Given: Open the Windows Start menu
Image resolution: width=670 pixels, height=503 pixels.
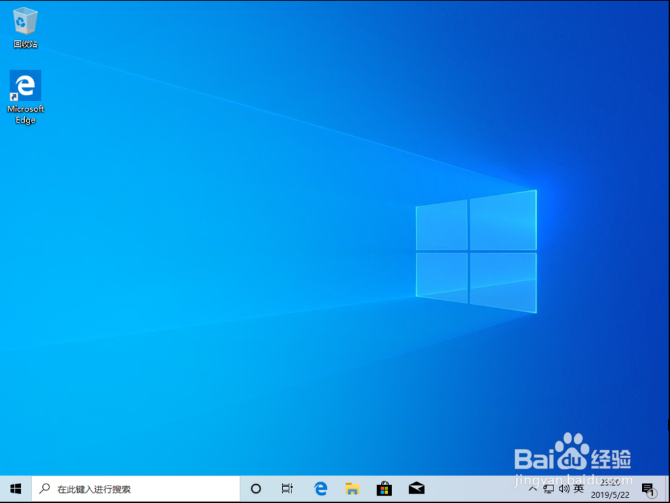Looking at the screenshot, I should coord(16,489).
